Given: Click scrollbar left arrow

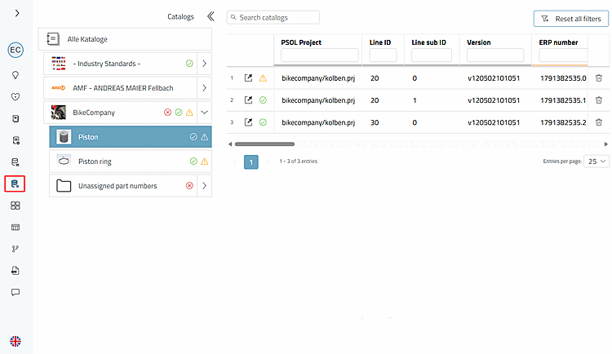Looking at the screenshot, I should (x=230, y=144).
